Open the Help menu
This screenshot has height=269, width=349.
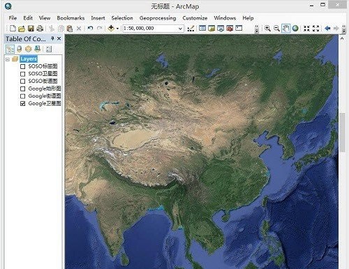click(x=248, y=18)
